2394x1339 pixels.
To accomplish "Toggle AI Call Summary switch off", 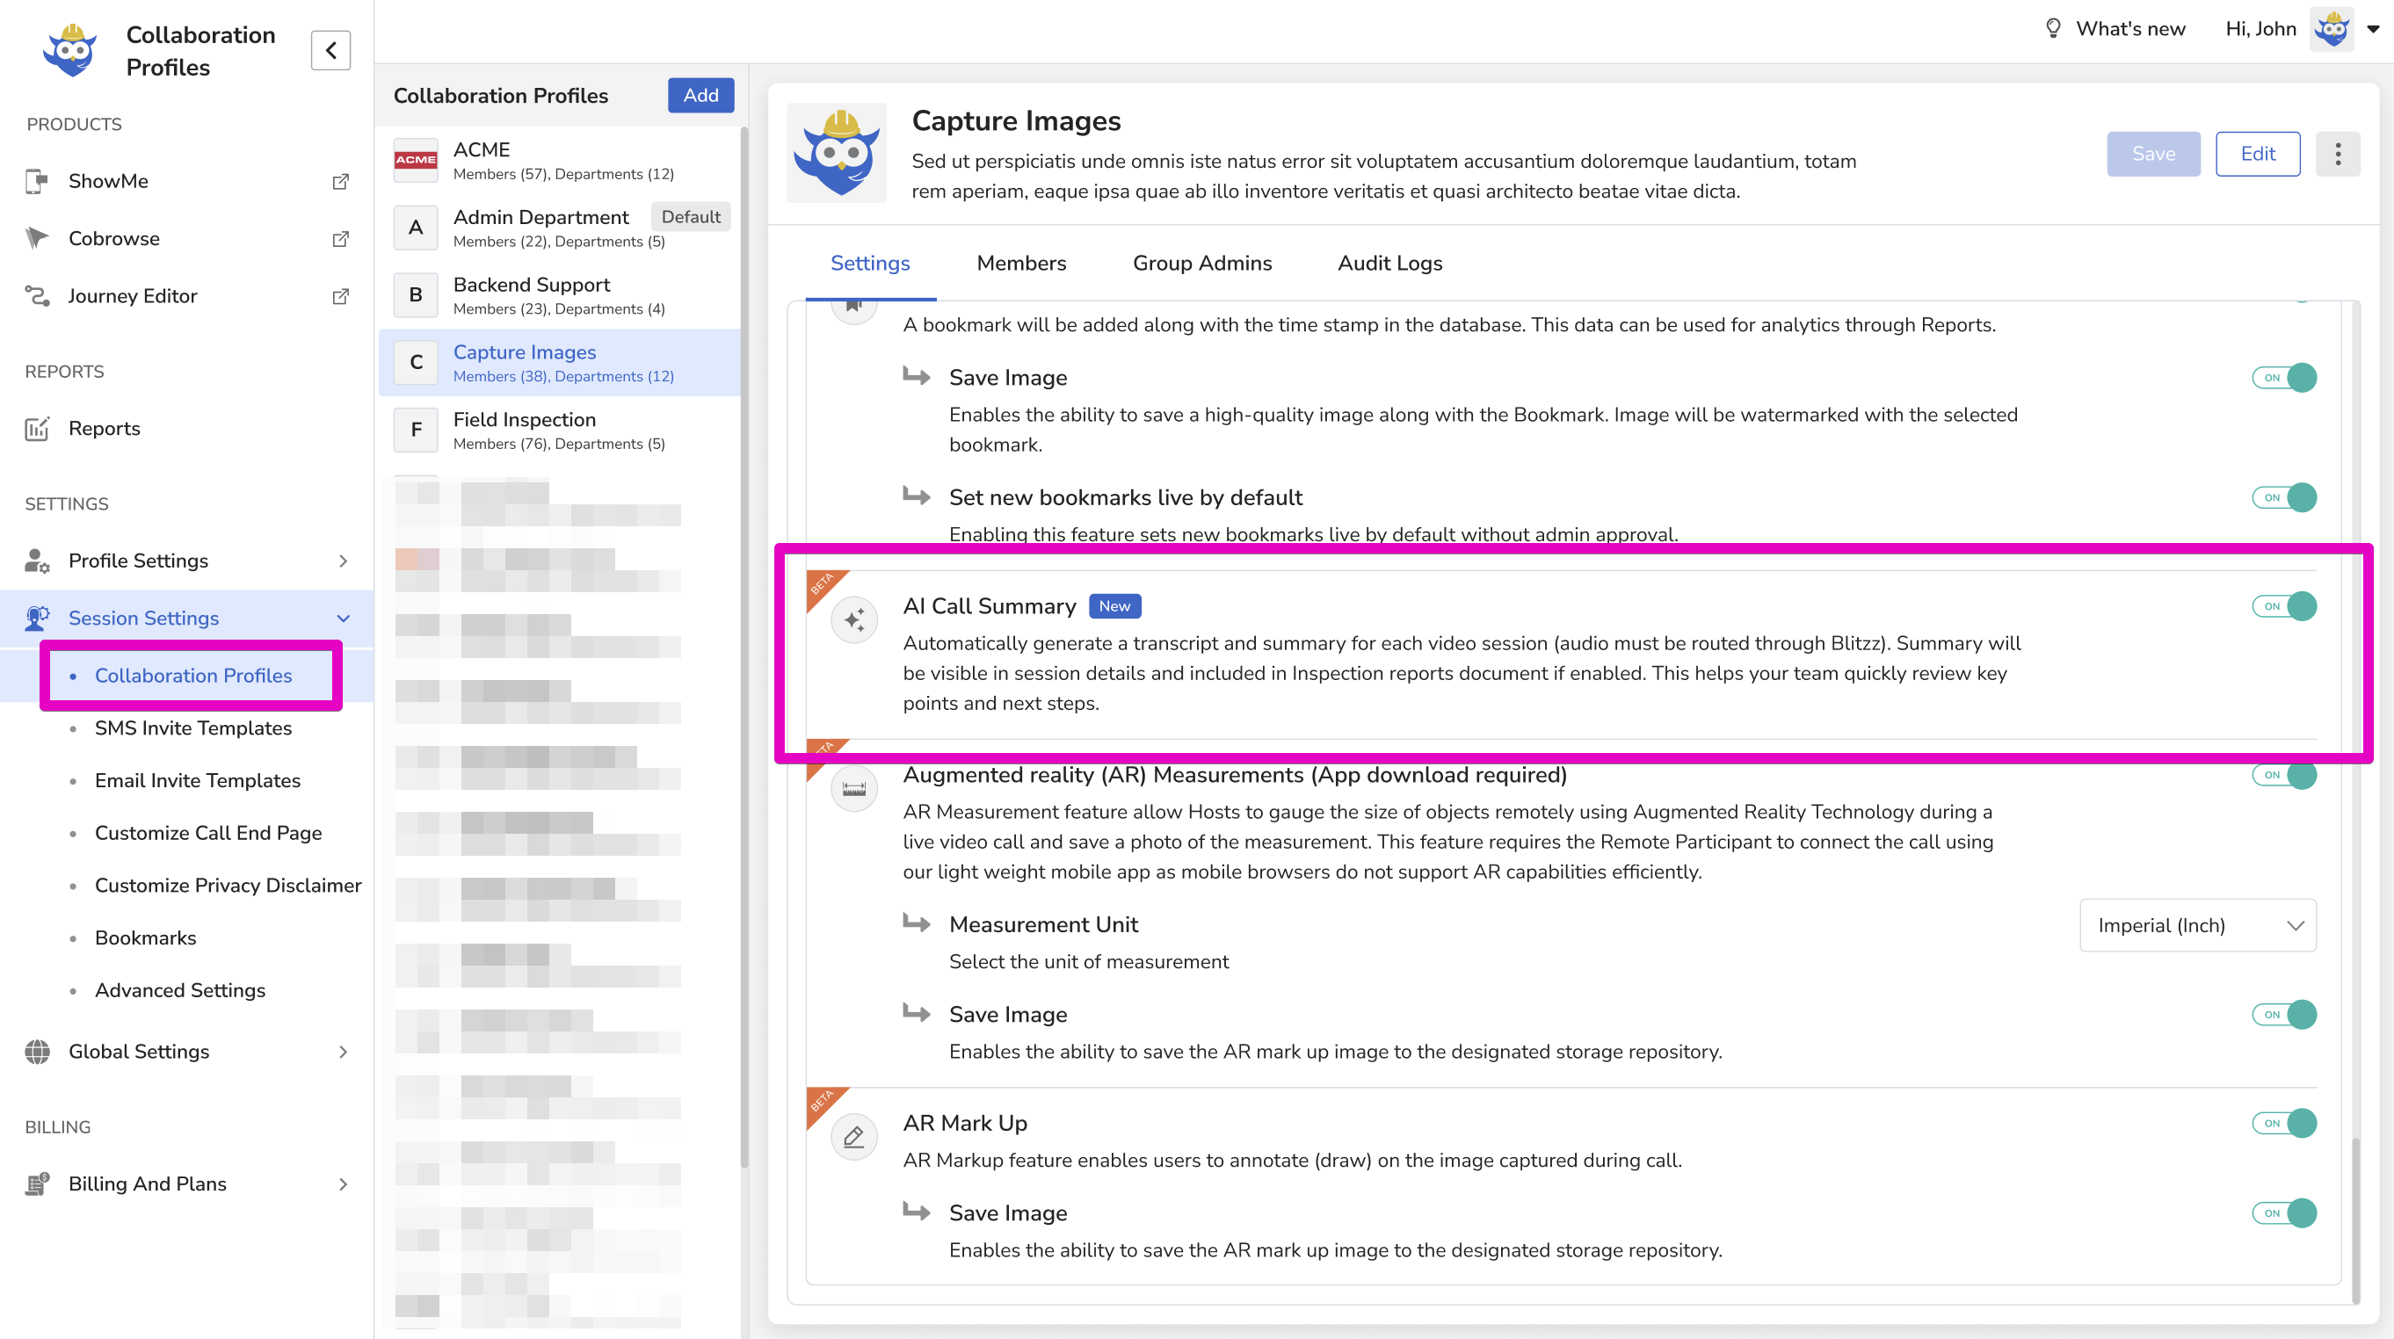I will coord(2284,607).
